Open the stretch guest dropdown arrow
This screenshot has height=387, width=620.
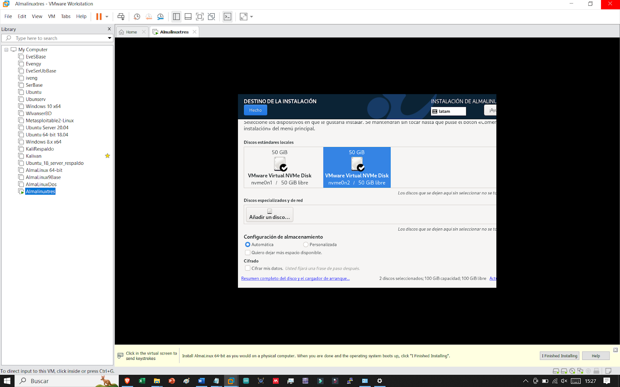tap(251, 17)
